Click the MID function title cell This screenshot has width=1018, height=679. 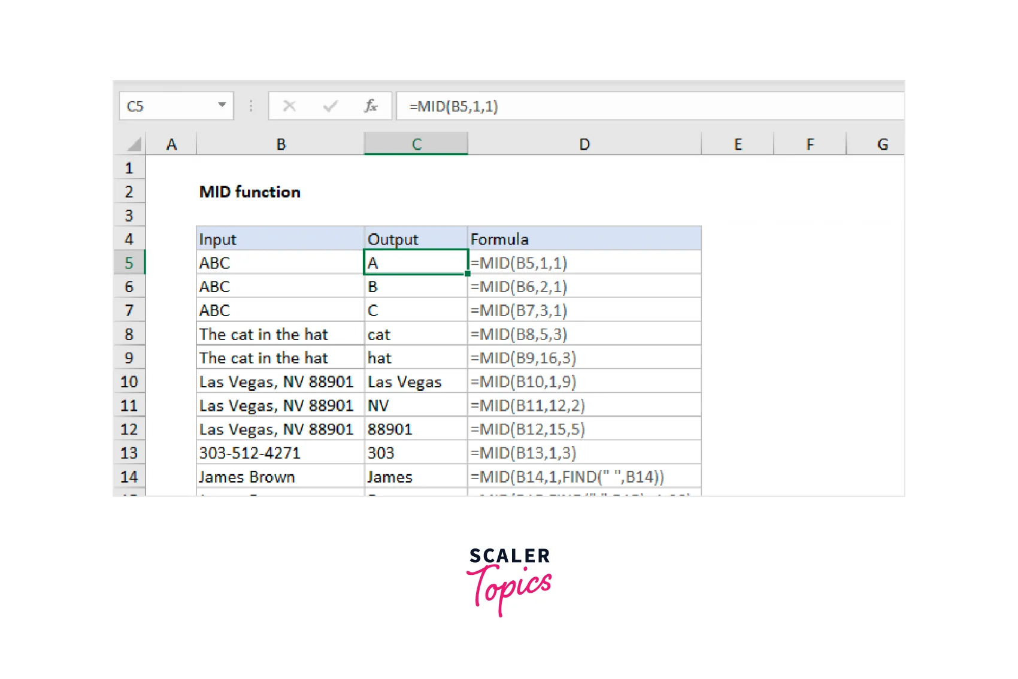tap(250, 192)
